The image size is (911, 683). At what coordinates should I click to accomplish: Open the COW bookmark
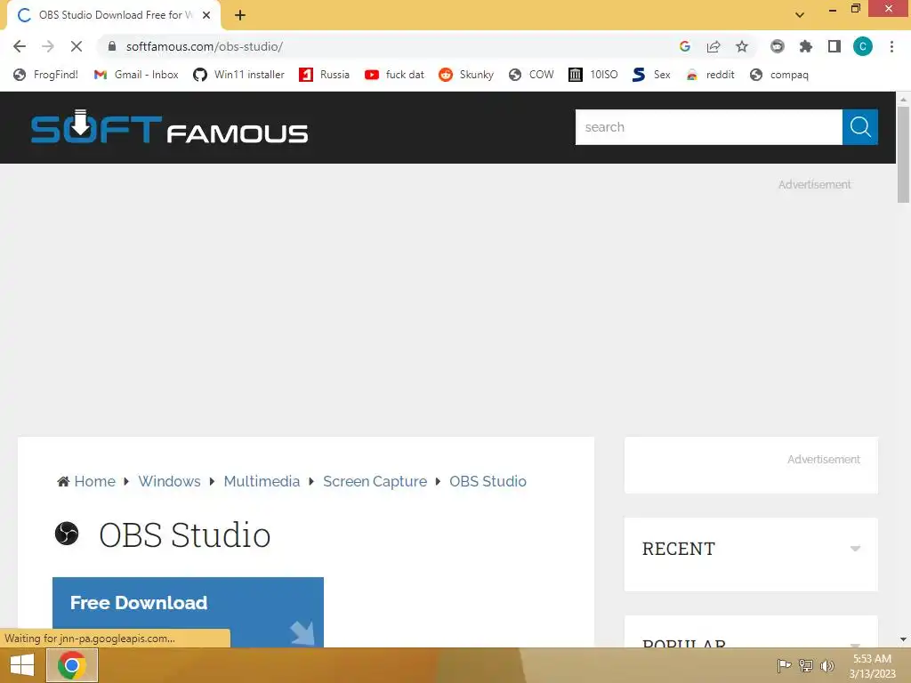(531, 75)
